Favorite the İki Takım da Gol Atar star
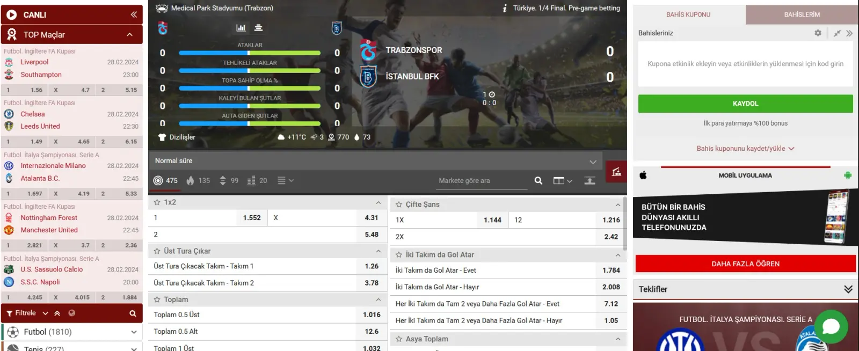 click(399, 255)
